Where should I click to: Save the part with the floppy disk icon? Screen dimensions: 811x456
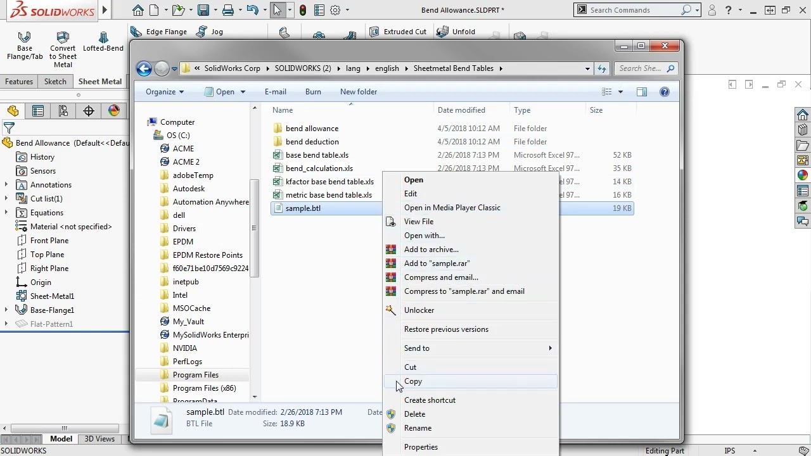point(203,10)
